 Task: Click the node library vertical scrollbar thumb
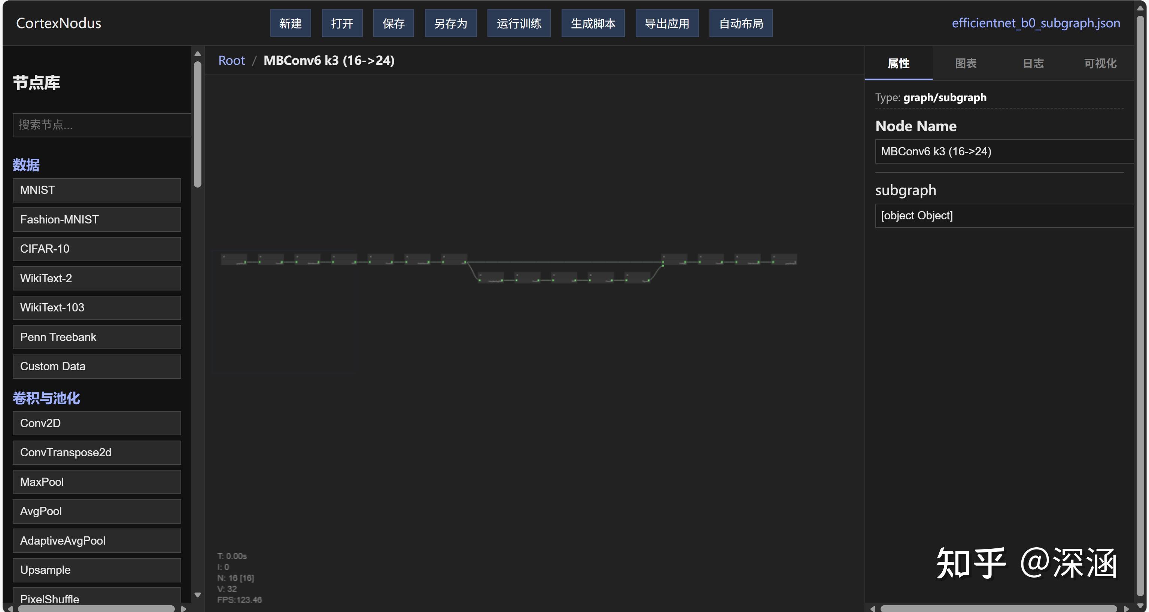198,125
